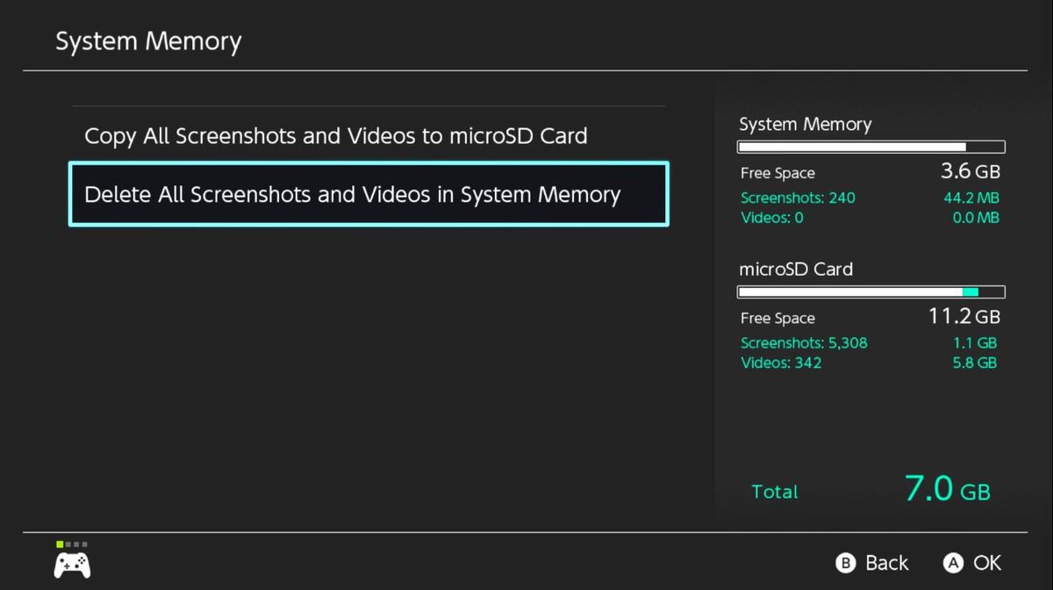
Task: Click the Videos: 0 entry
Action: point(771,218)
